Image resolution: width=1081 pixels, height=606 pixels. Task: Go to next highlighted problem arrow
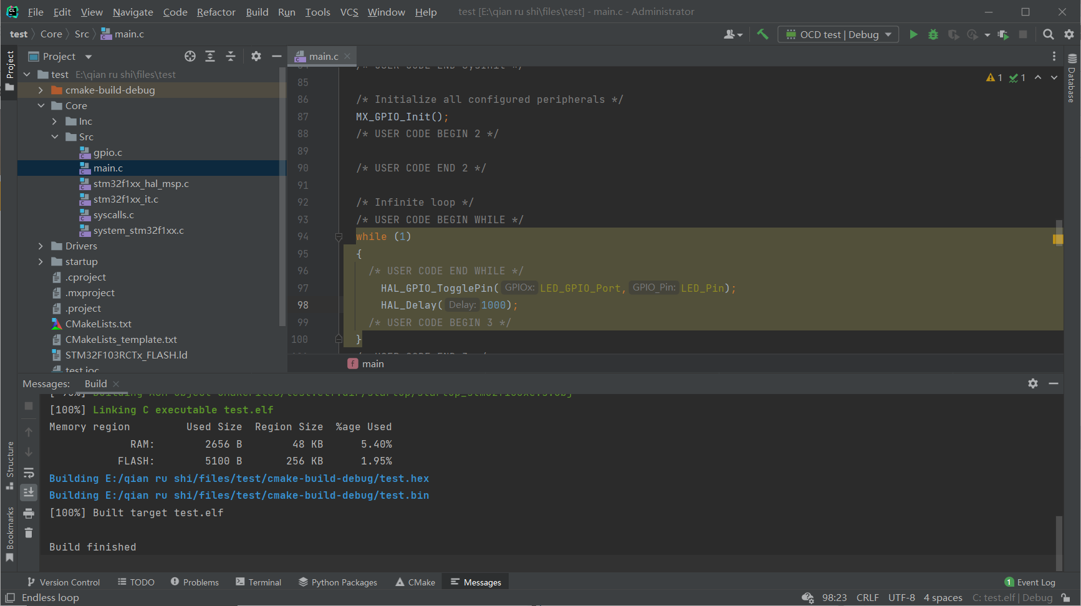pyautogui.click(x=1054, y=77)
